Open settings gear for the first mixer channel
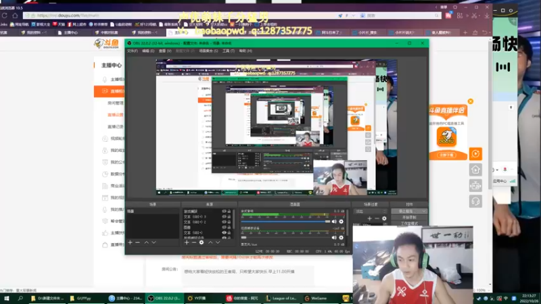The image size is (541, 304). point(342,222)
